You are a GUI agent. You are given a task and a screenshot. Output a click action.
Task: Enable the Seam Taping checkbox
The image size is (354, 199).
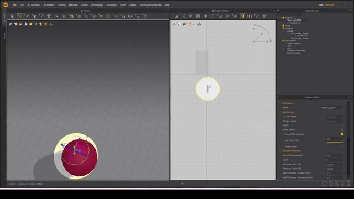tap(342, 130)
